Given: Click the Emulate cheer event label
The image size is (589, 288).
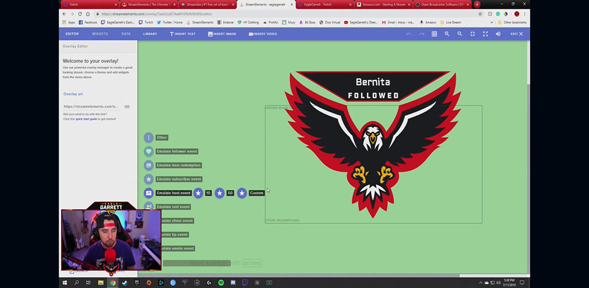Looking at the screenshot, I should point(177,221).
